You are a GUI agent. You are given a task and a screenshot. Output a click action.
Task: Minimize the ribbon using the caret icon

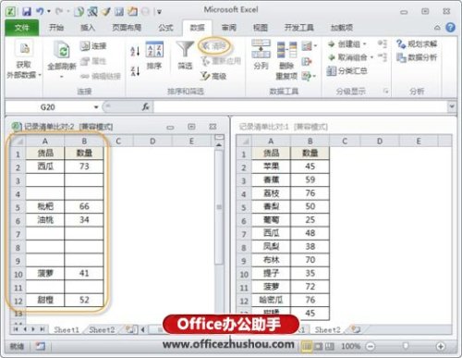pyautogui.click(x=437, y=28)
